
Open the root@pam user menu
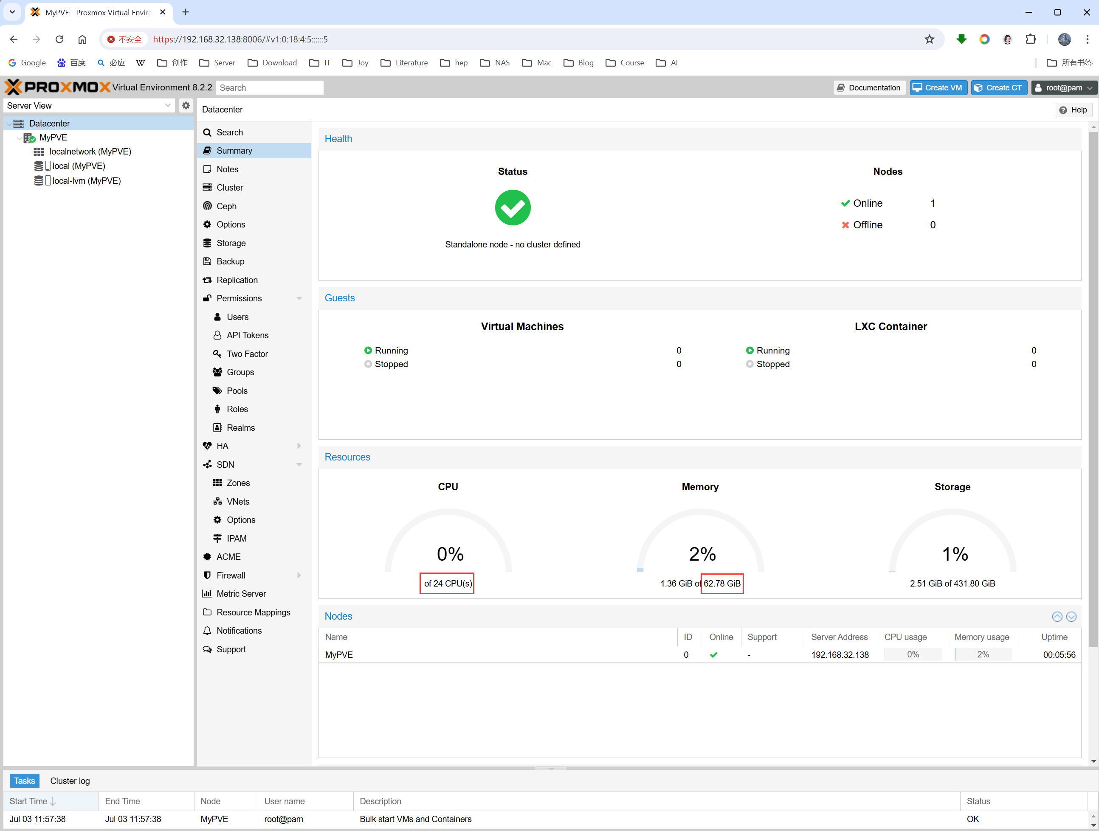click(x=1063, y=87)
